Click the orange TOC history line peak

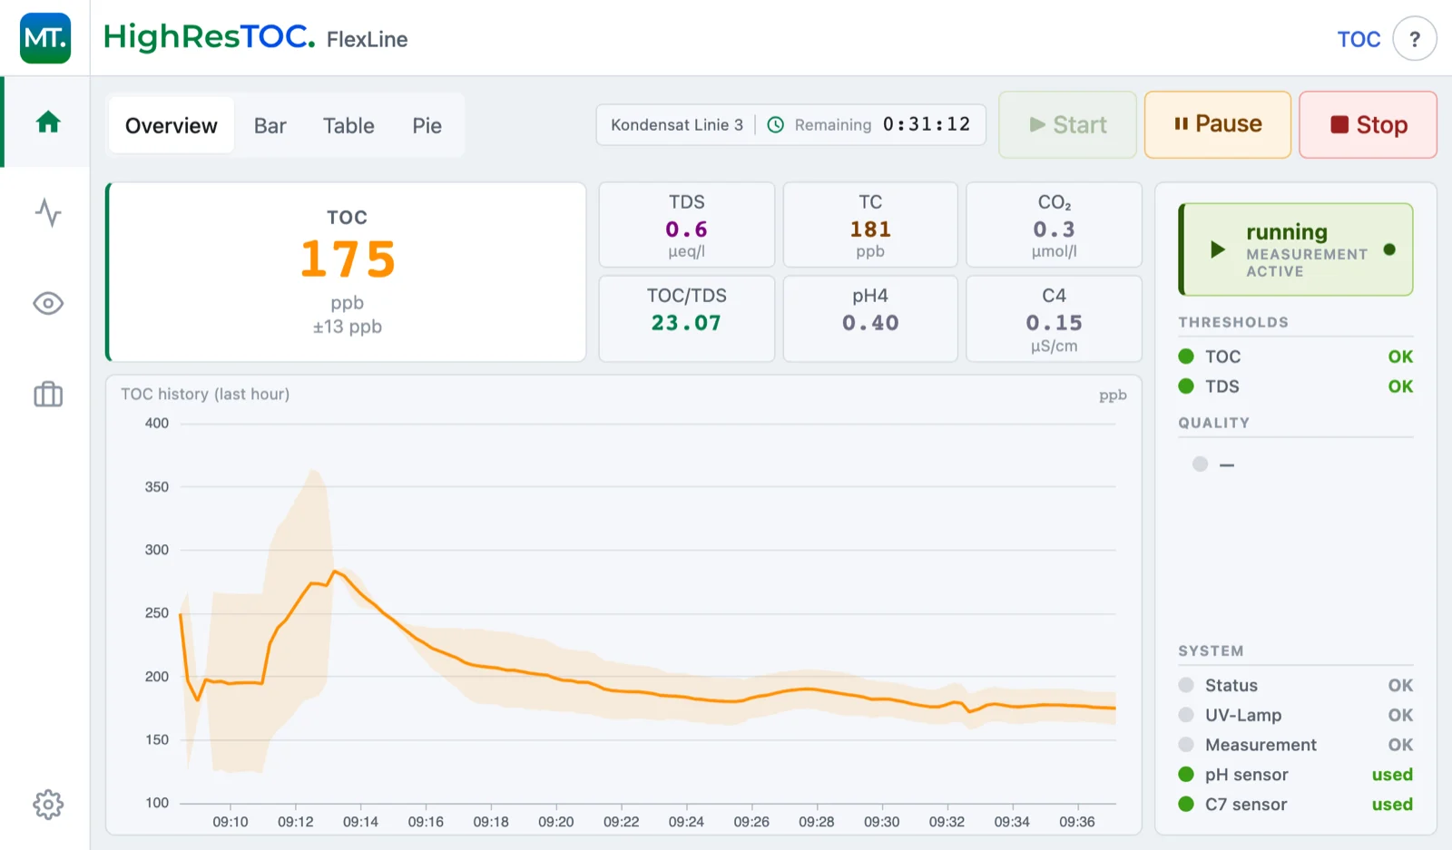pyautogui.click(x=335, y=571)
